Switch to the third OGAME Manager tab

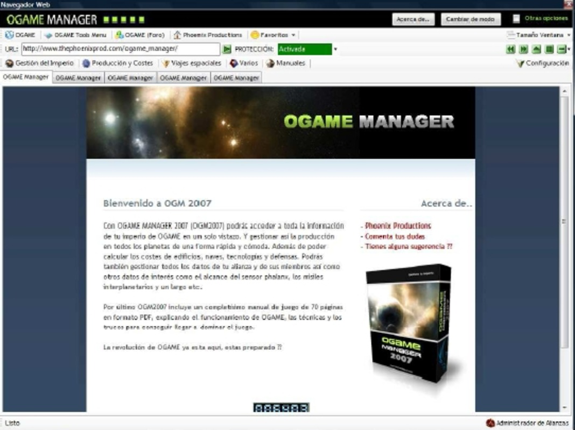click(x=130, y=78)
